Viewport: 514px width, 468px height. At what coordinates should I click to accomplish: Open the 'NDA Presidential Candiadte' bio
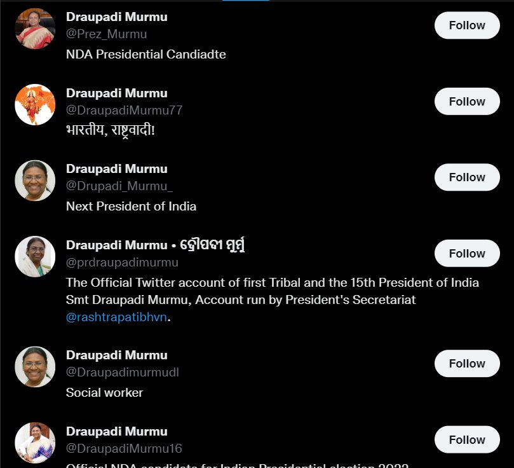[x=146, y=55]
